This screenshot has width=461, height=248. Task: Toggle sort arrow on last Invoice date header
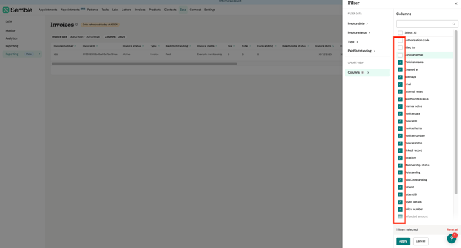[x=333, y=46]
